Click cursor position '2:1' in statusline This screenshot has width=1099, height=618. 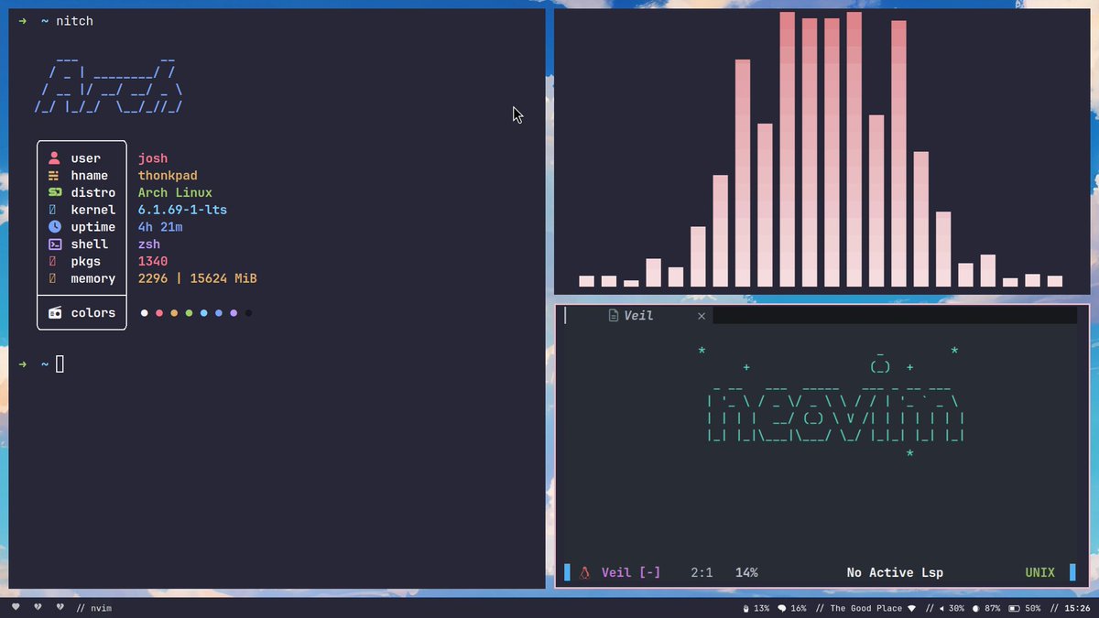pos(702,573)
